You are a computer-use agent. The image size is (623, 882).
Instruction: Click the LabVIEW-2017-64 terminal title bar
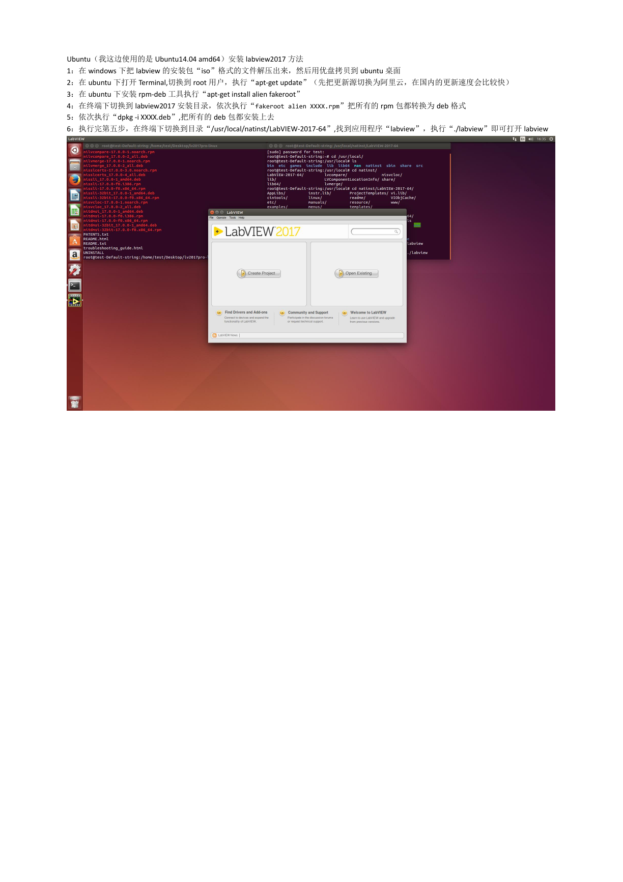click(x=358, y=146)
